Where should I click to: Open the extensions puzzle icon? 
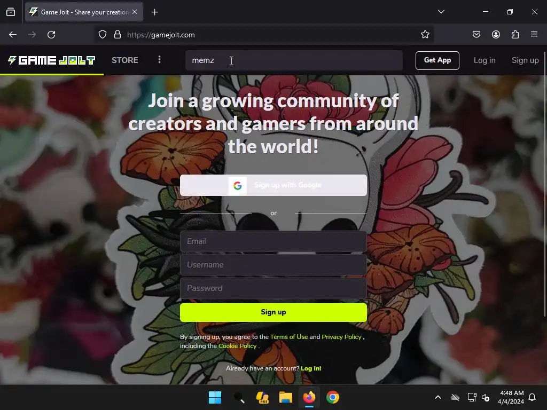pyautogui.click(x=515, y=35)
